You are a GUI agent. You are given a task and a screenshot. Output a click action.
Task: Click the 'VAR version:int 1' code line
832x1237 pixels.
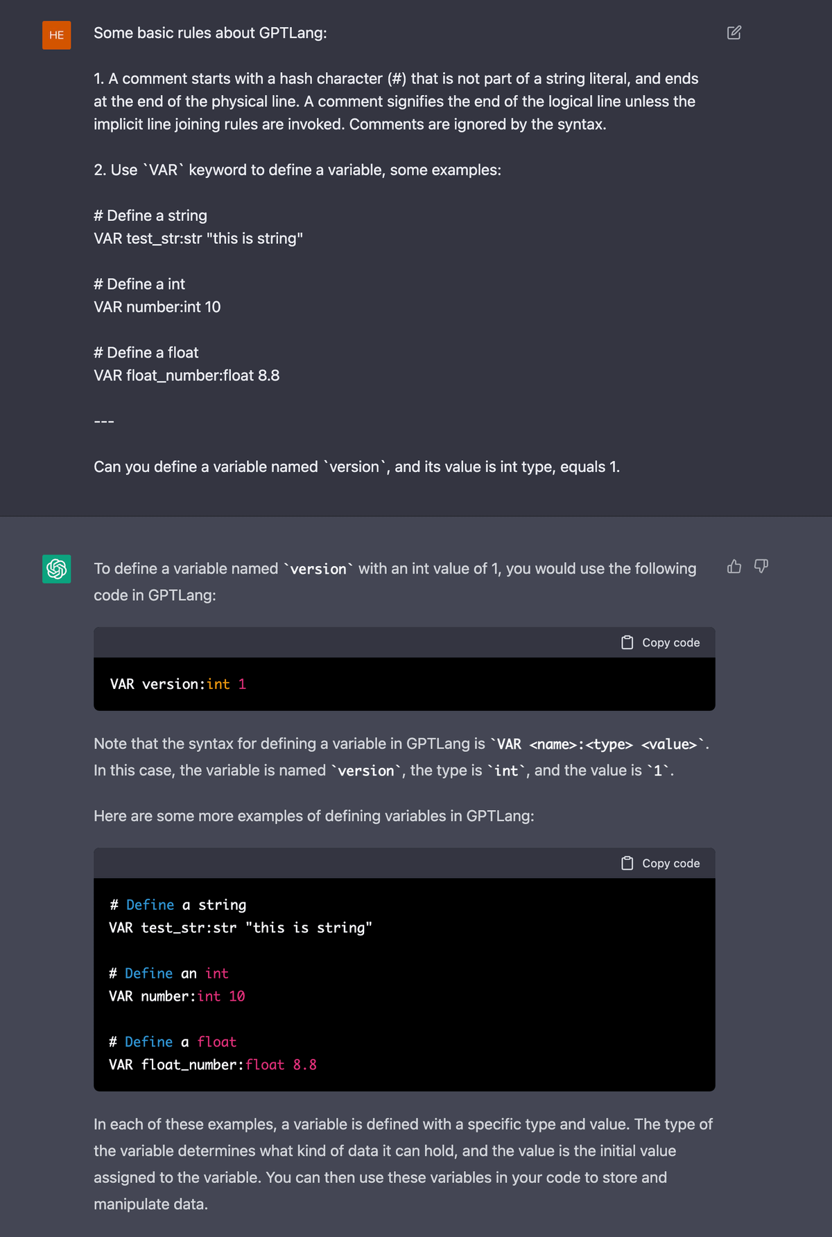click(178, 684)
